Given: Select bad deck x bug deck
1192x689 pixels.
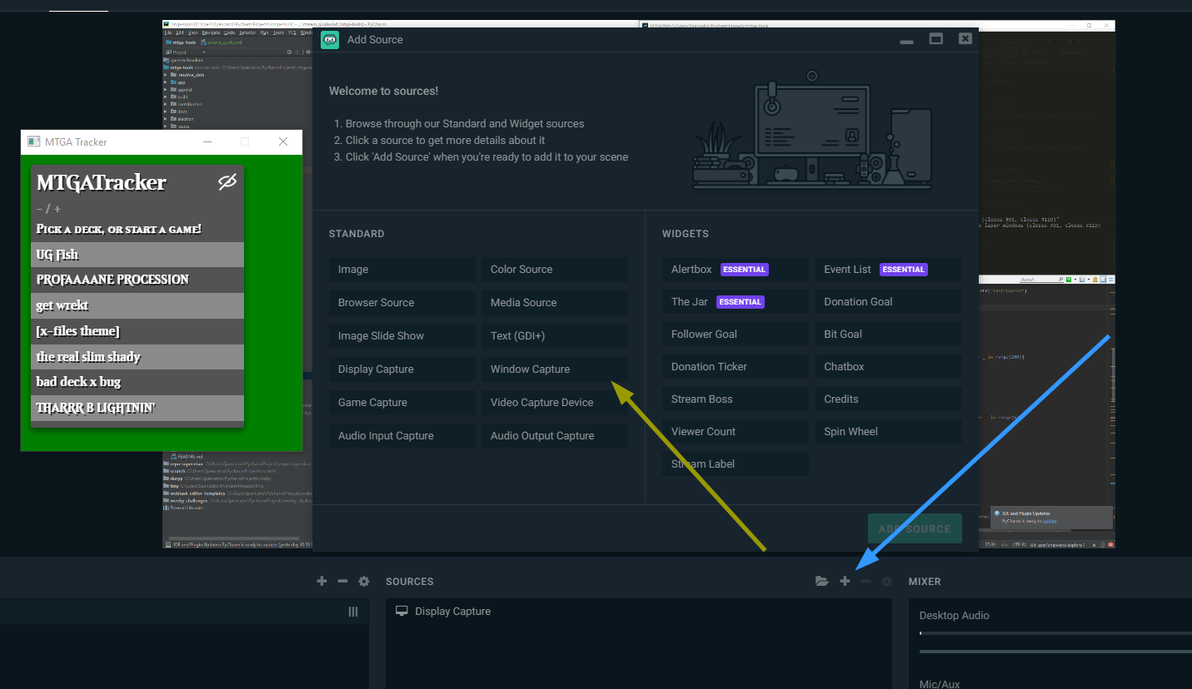Looking at the screenshot, I should (137, 382).
